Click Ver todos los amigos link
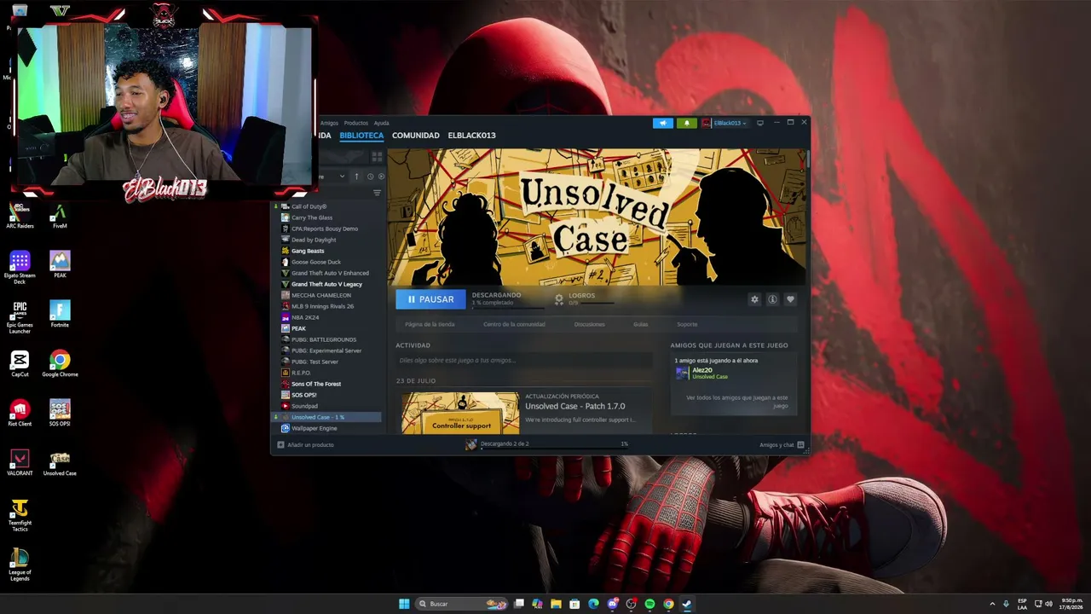This screenshot has width=1091, height=614. click(x=736, y=401)
